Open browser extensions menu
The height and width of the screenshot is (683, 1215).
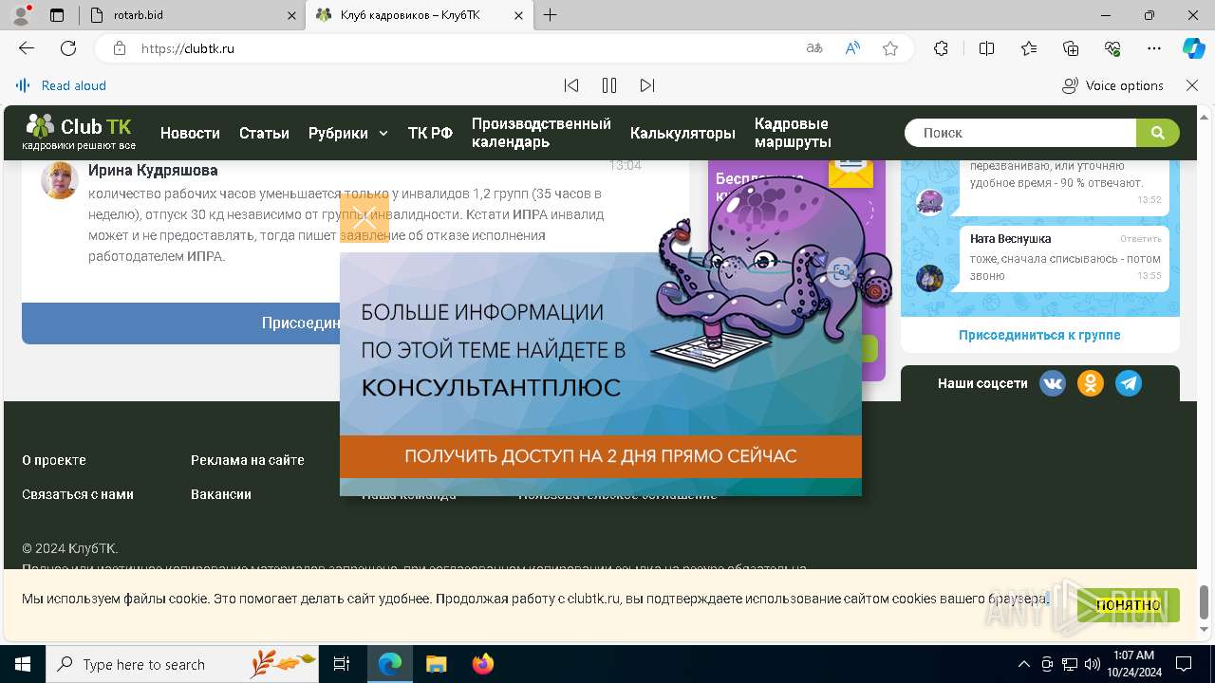941,48
